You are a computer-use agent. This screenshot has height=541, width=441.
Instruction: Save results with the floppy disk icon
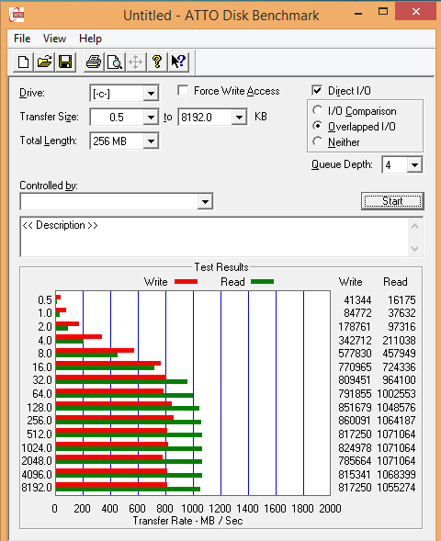[x=65, y=62]
